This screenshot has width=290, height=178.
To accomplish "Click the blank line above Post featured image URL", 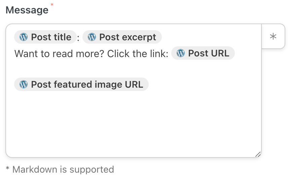I will 101,69.
